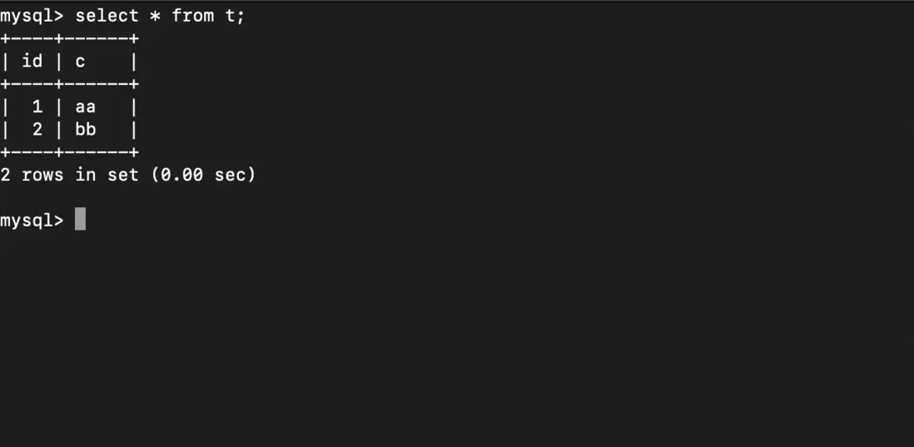Click the right border pipe after the "aa" value
914x447 pixels.
134,107
